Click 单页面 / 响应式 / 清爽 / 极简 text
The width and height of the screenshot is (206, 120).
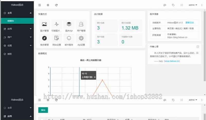[x=180, y=28]
